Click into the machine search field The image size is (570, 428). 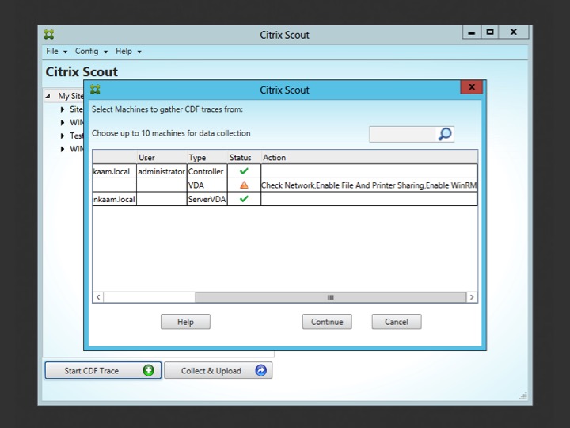[402, 134]
